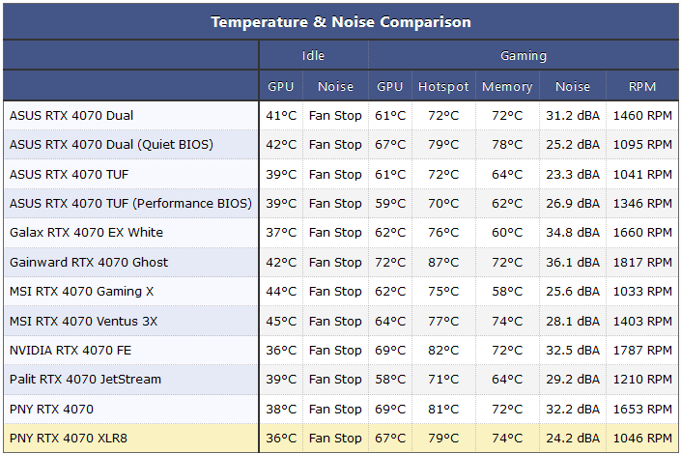Screen dimensions: 681x454
Task: Select ASUS RTX 4070 TUF (Performance BIOS)
Action: click(x=130, y=203)
